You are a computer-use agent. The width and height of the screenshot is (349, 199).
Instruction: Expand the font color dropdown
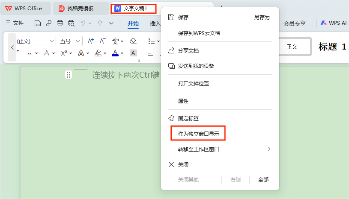coord(122,53)
